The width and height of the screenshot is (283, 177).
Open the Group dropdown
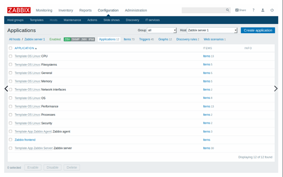(162, 30)
